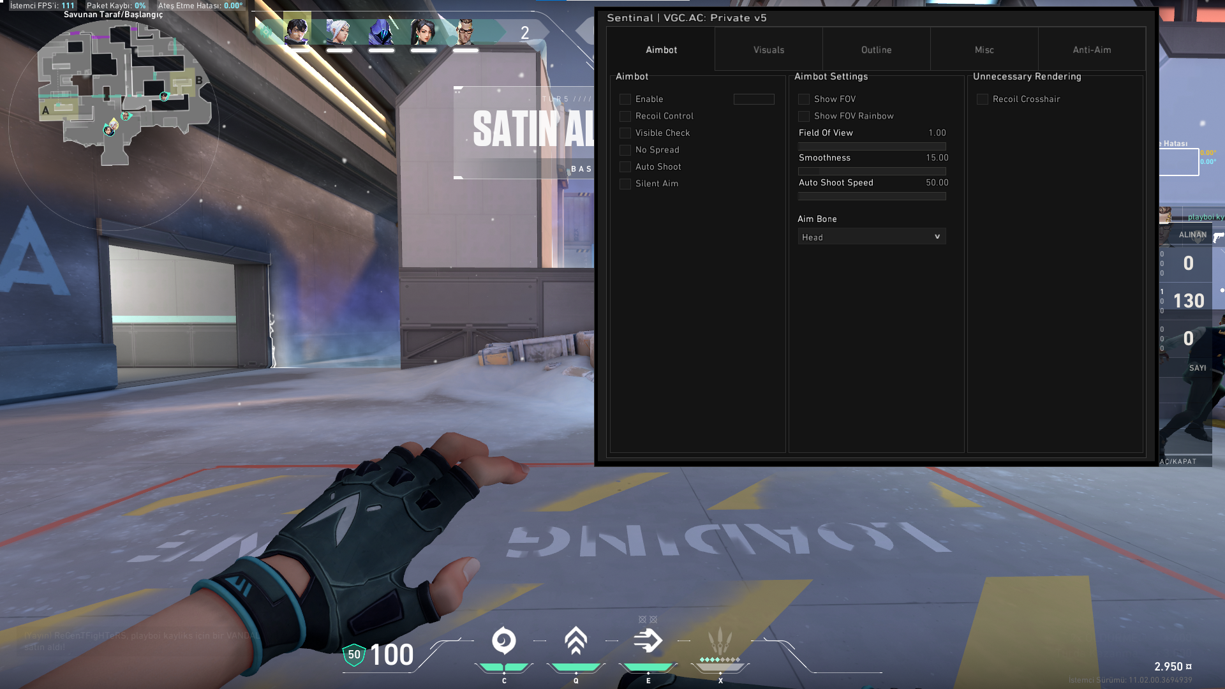Screen dimensions: 1225x689
Task: Click the C ability swirl icon
Action: (x=504, y=641)
